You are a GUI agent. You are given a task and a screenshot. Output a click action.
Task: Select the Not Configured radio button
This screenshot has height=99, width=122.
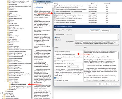tap(55, 35)
